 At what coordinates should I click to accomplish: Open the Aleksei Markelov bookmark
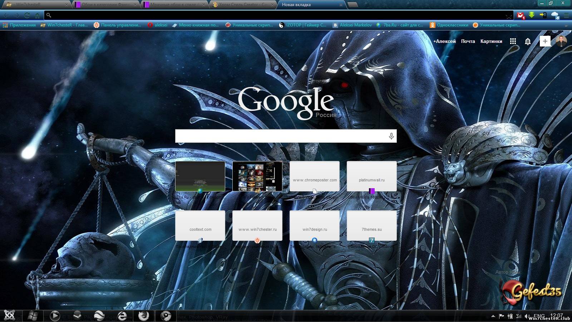[352, 25]
